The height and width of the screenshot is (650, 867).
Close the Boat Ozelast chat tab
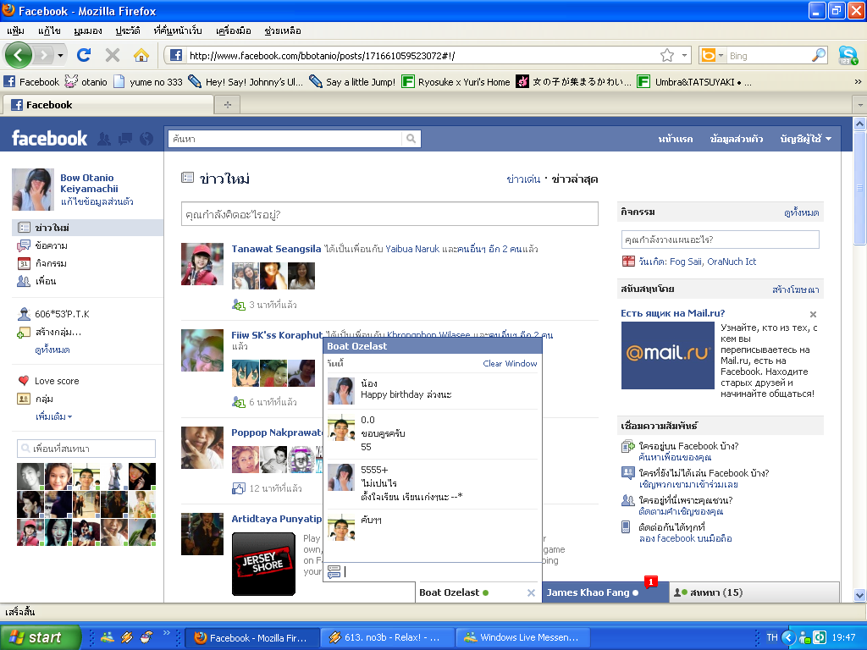tap(531, 592)
